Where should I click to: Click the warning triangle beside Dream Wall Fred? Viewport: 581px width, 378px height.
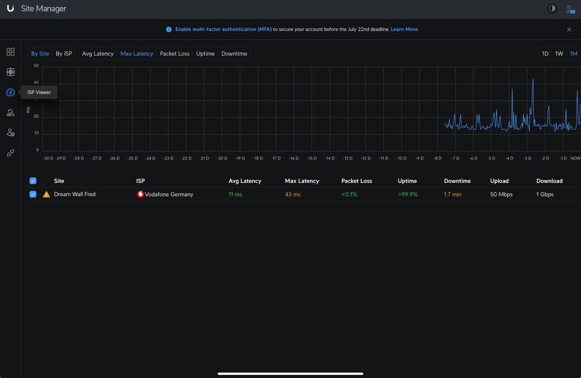[47, 195]
